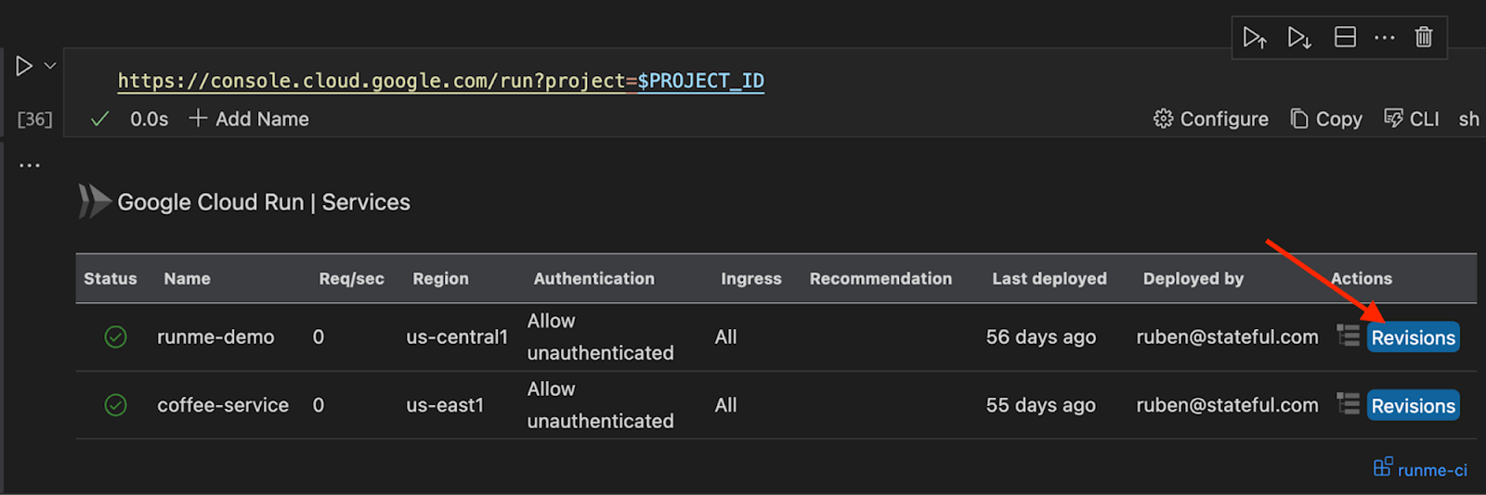
Task: Open Configure cell settings
Action: pos(1211,119)
